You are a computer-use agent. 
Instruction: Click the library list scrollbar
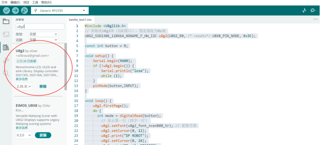(x=66, y=67)
